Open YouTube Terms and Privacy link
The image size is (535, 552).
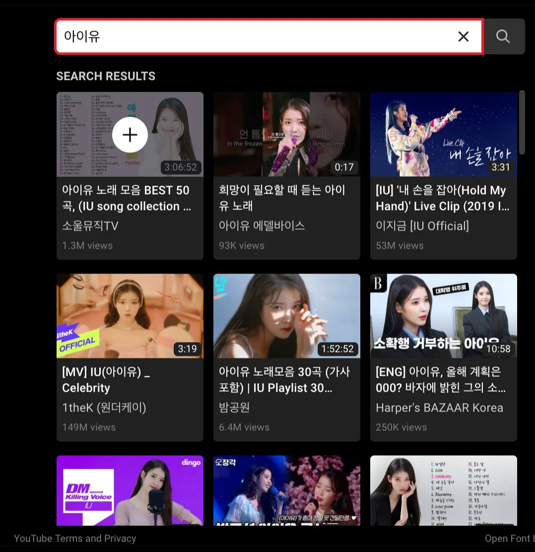tap(75, 538)
